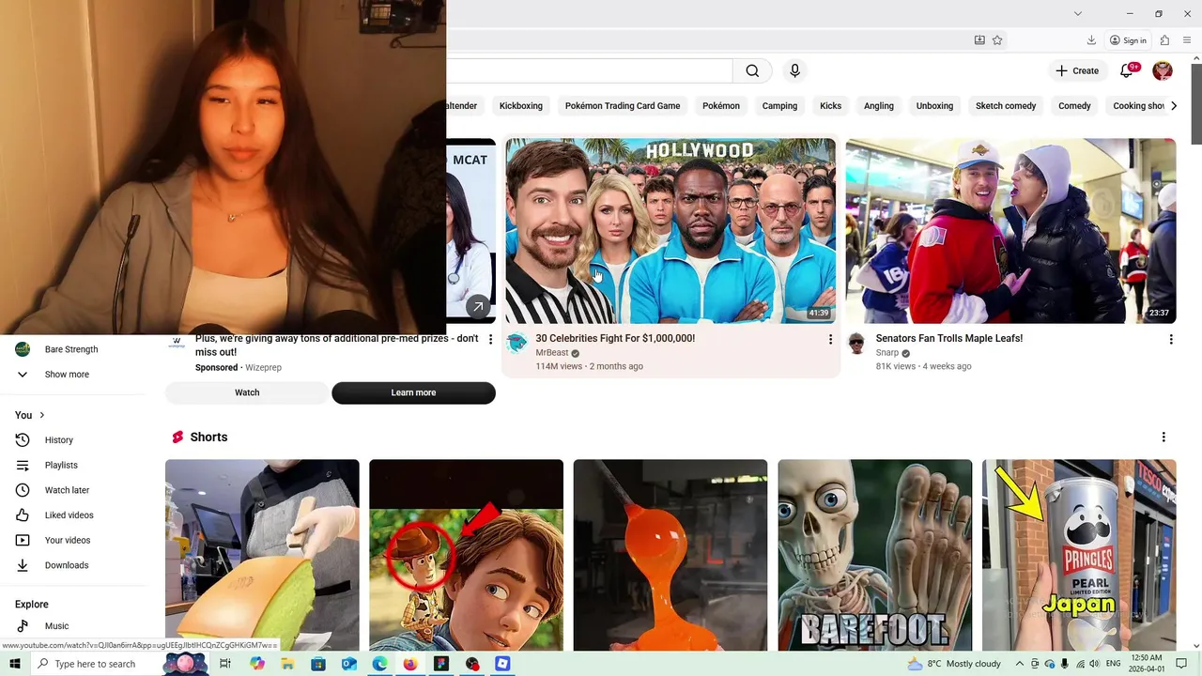Expand the You section chevron
Image resolution: width=1202 pixels, height=676 pixels.
point(41,415)
